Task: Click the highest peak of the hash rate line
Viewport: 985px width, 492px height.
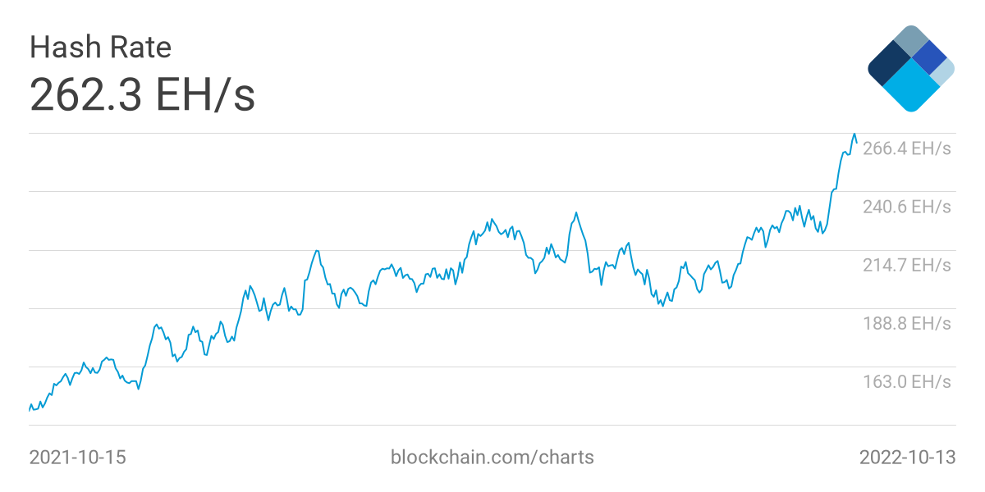Action: 854,134
